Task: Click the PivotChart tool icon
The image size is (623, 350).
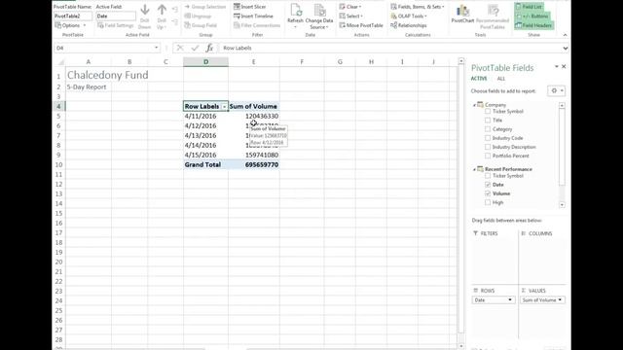Action: [x=462, y=11]
